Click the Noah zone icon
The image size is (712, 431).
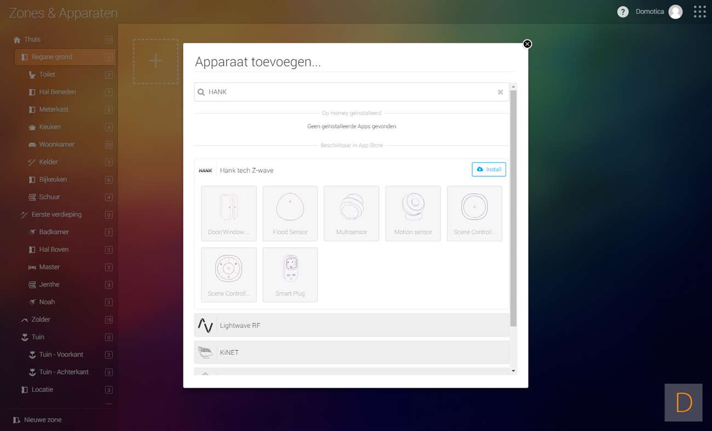(32, 302)
